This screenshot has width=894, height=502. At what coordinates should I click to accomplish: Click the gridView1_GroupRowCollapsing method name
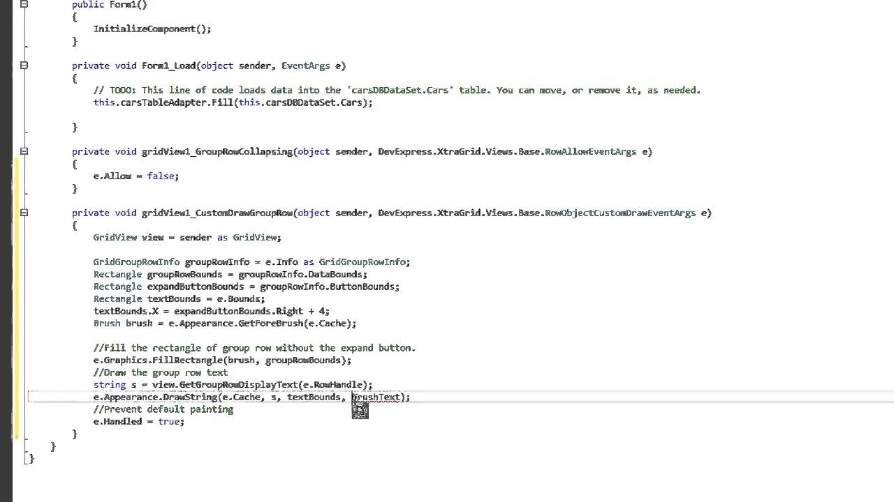click(x=217, y=151)
